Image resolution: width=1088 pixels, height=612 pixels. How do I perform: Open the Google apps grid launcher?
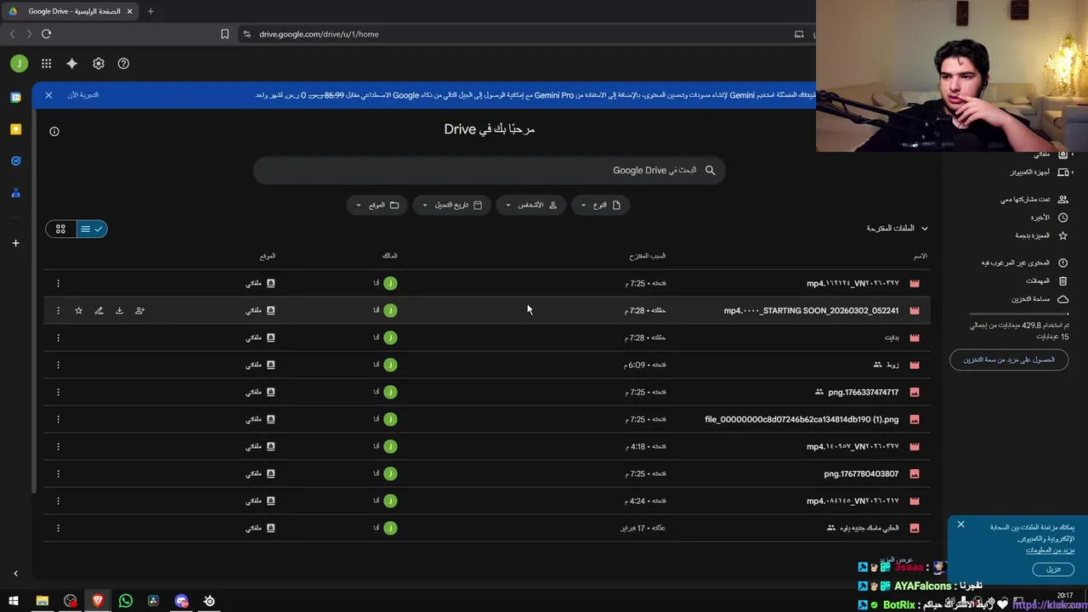pos(46,64)
